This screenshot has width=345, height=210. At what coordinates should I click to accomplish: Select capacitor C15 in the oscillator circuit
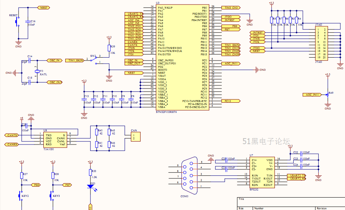(x=30, y=82)
